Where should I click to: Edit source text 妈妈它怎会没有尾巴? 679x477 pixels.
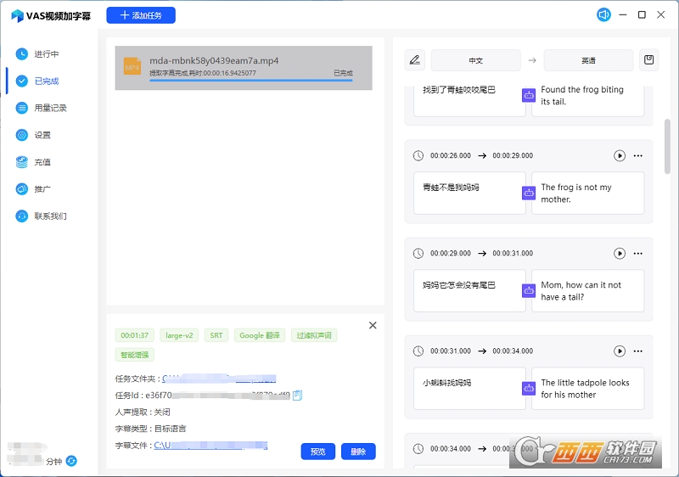tap(469, 291)
